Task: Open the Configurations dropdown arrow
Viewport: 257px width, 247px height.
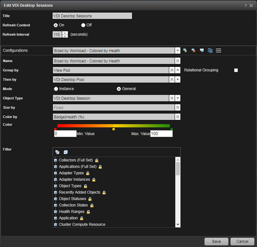Action: point(178,51)
